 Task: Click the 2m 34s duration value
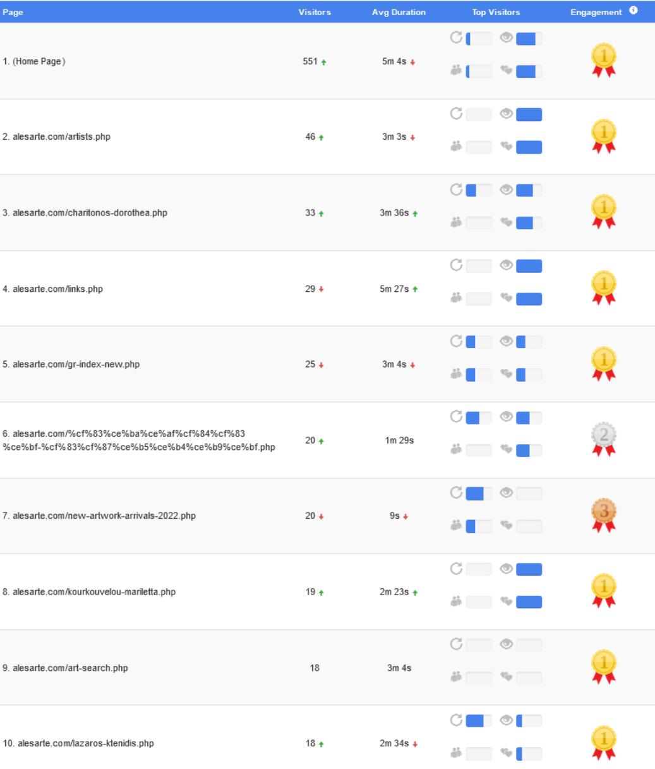tap(394, 744)
